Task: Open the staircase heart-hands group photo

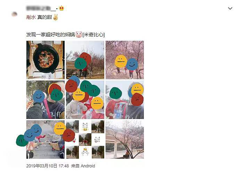Action: (x=46, y=140)
